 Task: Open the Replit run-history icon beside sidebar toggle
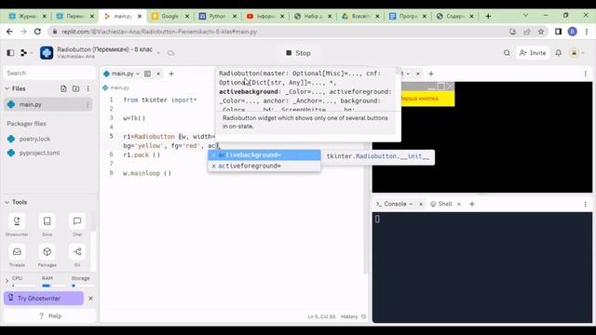click(x=23, y=53)
